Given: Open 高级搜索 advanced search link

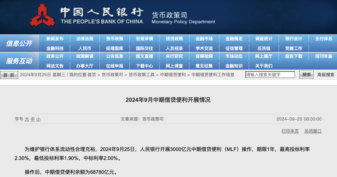Looking at the screenshot, I should 325,75.
